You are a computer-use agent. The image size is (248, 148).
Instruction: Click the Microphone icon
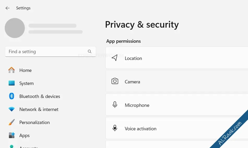[115, 104]
